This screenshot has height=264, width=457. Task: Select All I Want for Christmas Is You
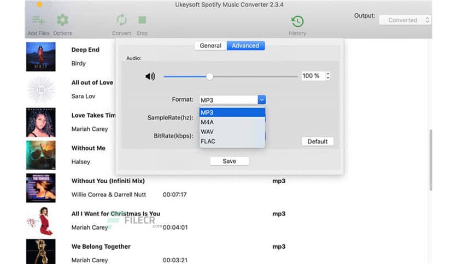pos(116,214)
